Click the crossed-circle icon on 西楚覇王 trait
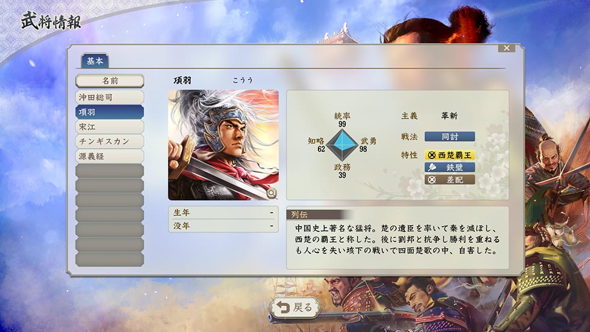 click(x=432, y=155)
